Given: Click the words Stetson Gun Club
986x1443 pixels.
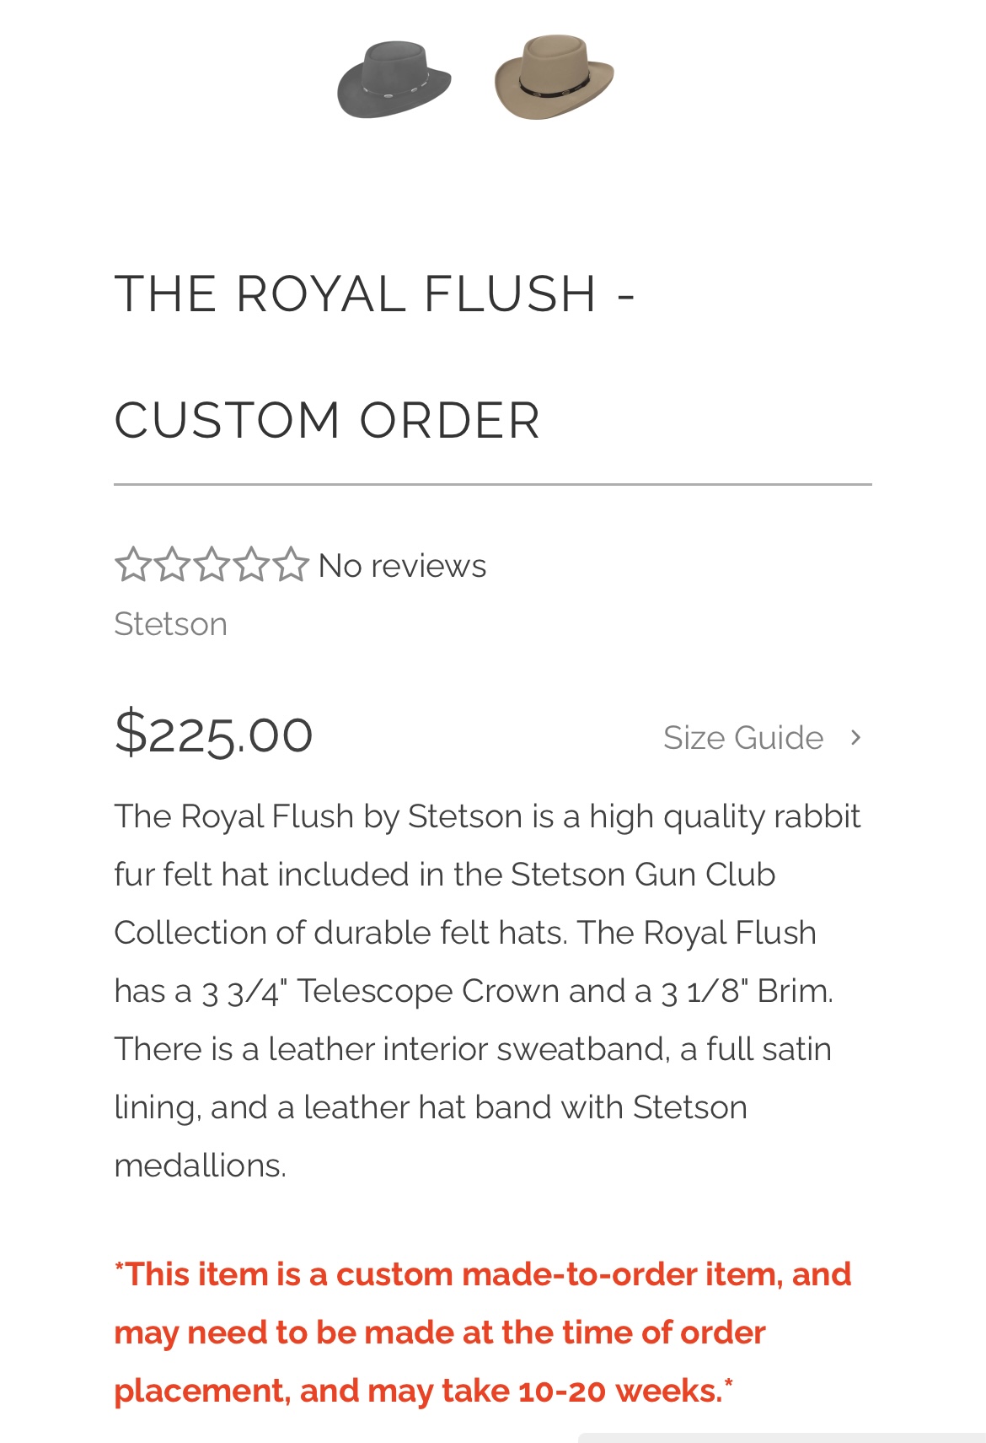Looking at the screenshot, I should pos(643,875).
